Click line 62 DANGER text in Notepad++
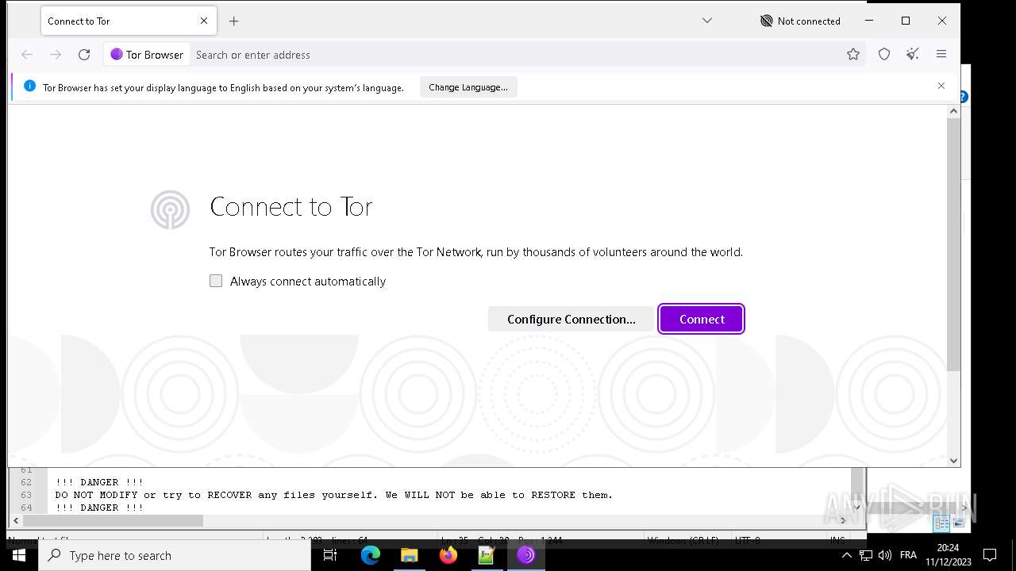 tap(99, 482)
